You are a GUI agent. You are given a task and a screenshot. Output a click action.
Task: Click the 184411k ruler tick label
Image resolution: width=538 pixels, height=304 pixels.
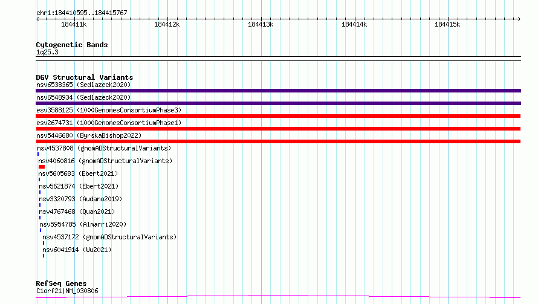click(74, 24)
